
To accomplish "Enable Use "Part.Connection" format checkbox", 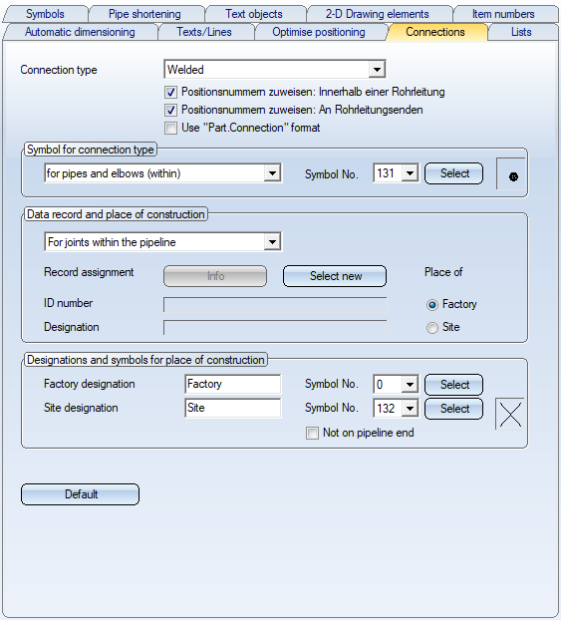I will click(x=170, y=129).
